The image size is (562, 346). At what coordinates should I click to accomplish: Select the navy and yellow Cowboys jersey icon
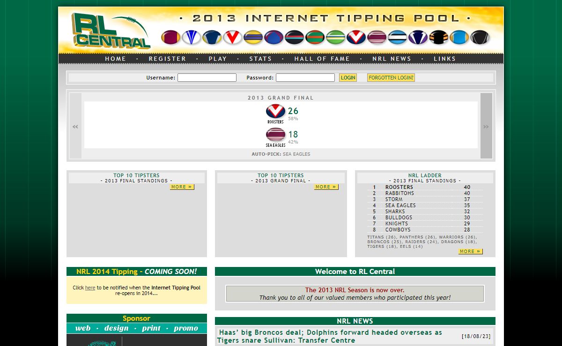(212, 37)
